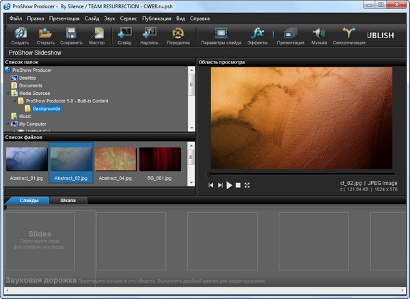Click the Надпись (Caption) toolbar icon
The height and width of the screenshot is (299, 410).
click(x=149, y=33)
